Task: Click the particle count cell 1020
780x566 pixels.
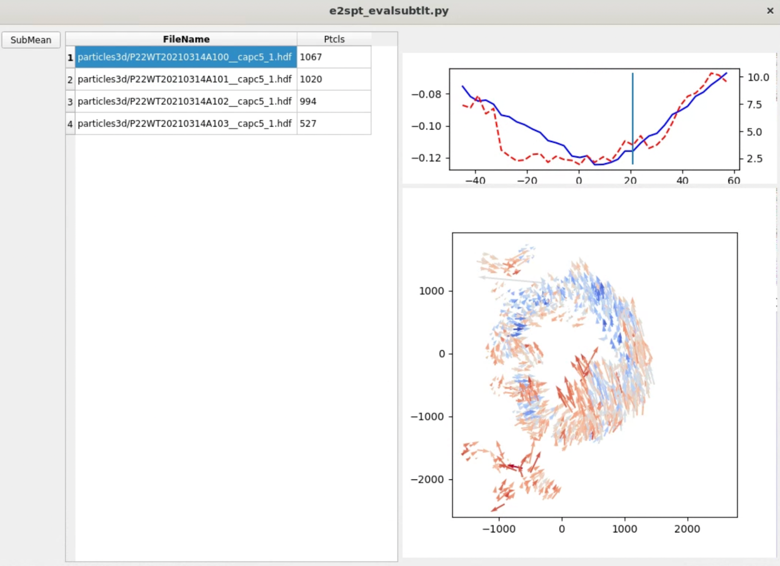Action: [x=333, y=79]
